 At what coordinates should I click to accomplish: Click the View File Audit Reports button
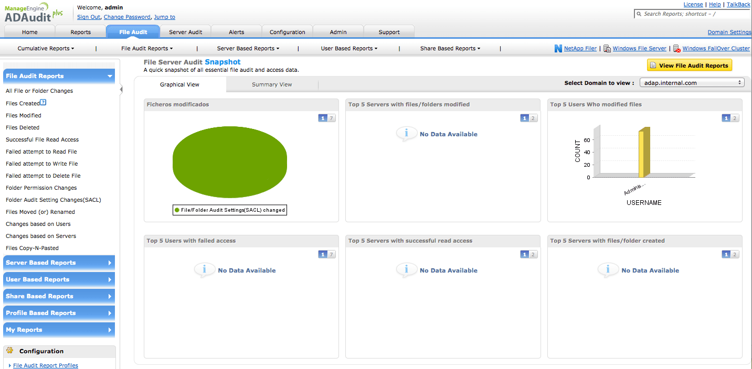click(689, 66)
